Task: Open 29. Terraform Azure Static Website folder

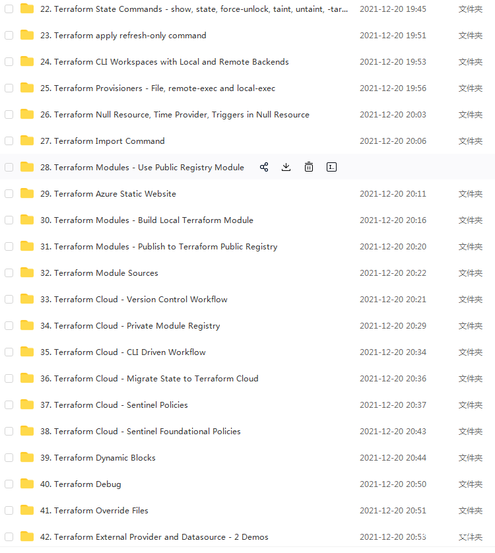Action: [108, 194]
